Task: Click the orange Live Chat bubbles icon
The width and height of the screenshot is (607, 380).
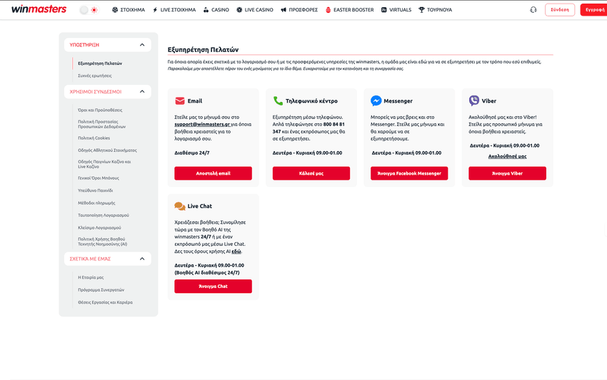Action: (180, 206)
